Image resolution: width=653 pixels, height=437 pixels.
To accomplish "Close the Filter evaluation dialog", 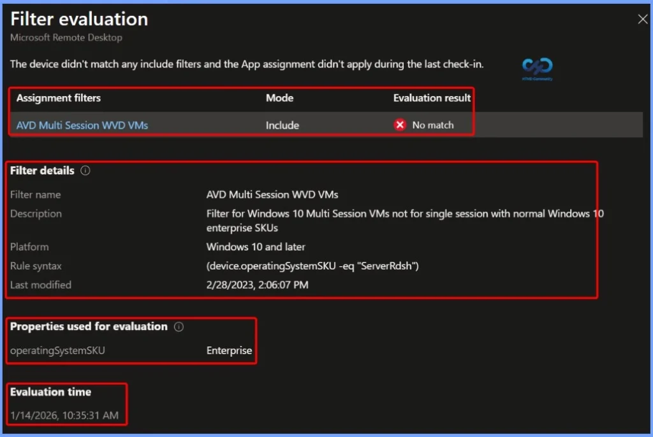I will pos(642,18).
